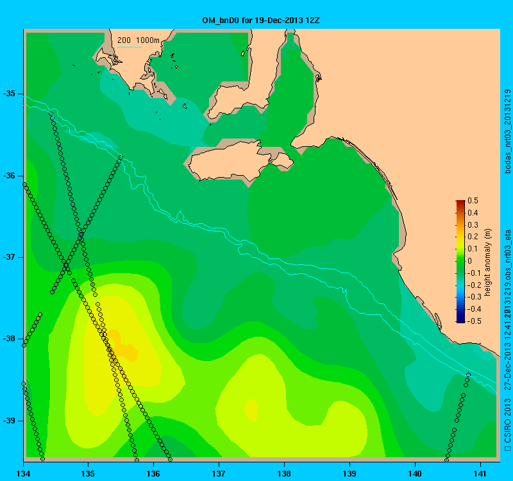This screenshot has width=513, height=481.
Task: Click the '200 1000m' depth contour legend label
Action: pyautogui.click(x=139, y=40)
